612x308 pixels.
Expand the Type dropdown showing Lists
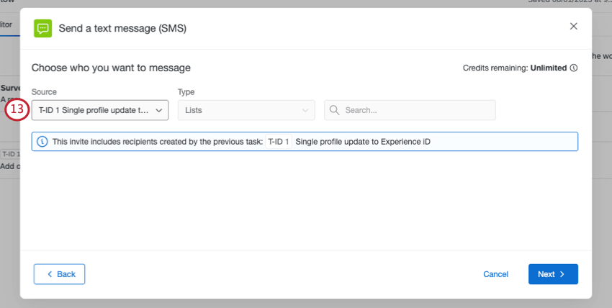click(246, 110)
